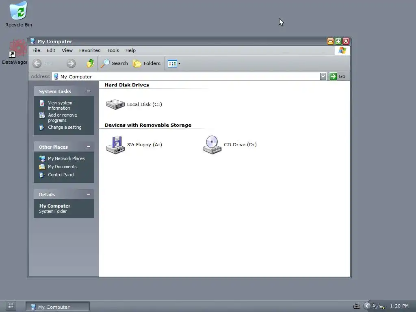Click the Change a setting icon

click(x=42, y=127)
